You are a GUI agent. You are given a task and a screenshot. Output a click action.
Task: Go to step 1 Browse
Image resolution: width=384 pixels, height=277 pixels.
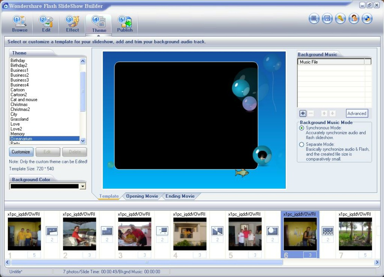(x=20, y=24)
